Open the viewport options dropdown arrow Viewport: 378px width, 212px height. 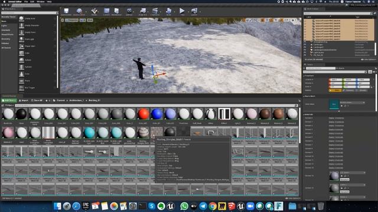63,20
